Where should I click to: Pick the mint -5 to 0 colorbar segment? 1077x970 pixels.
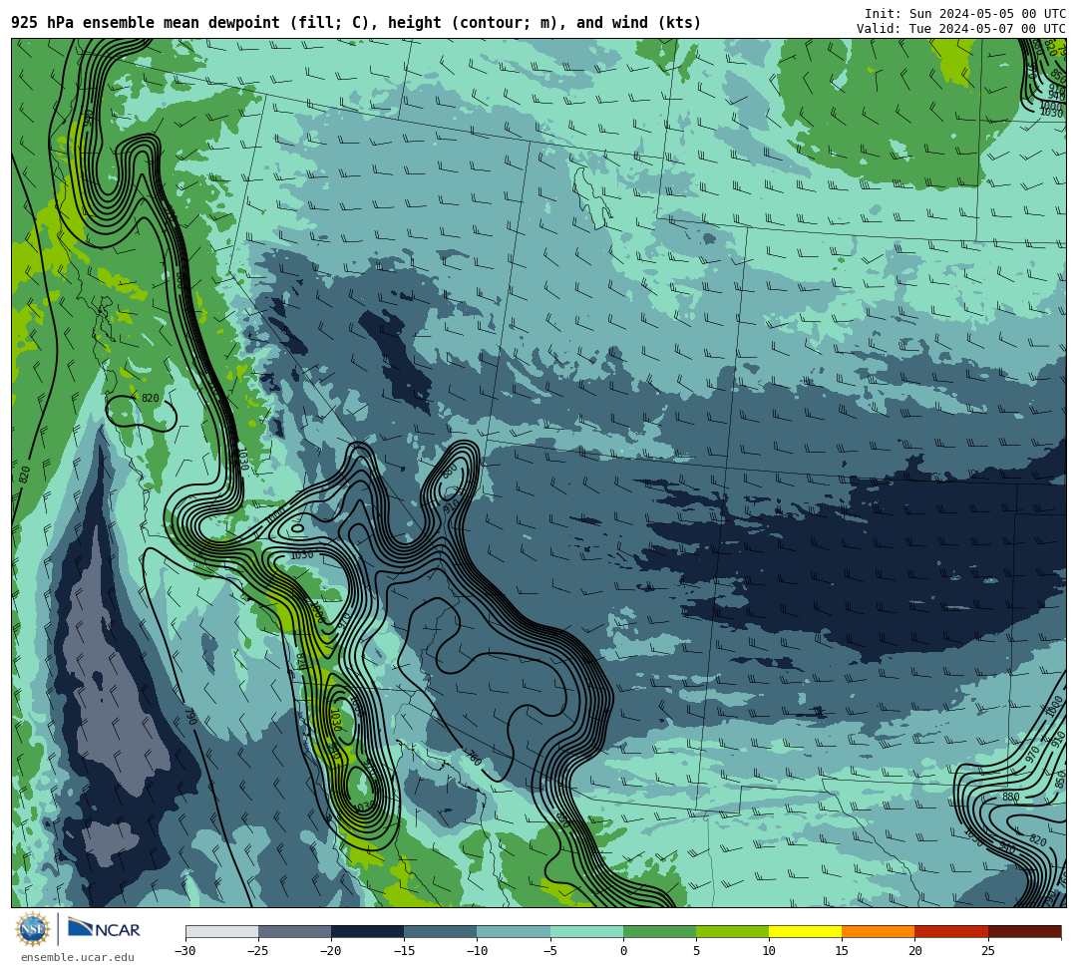[x=586, y=931]
